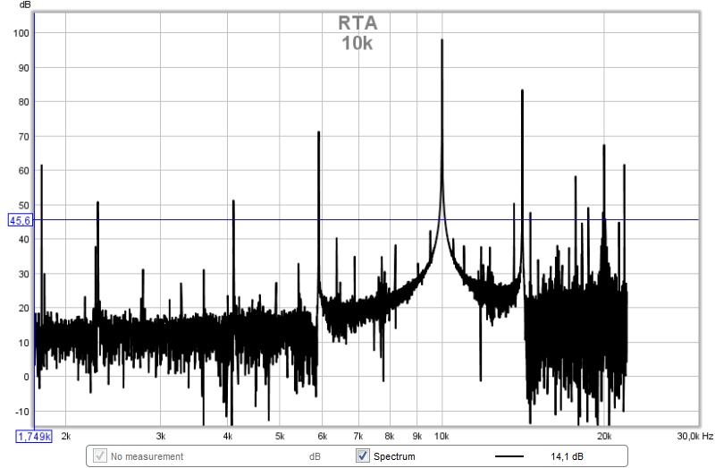Click the Spectrum legend line sample
715x468 pixels.
coord(509,456)
